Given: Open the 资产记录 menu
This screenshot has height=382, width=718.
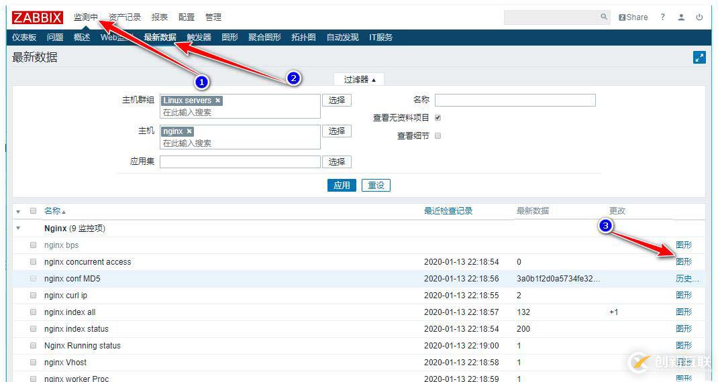Looking at the screenshot, I should pos(125,17).
